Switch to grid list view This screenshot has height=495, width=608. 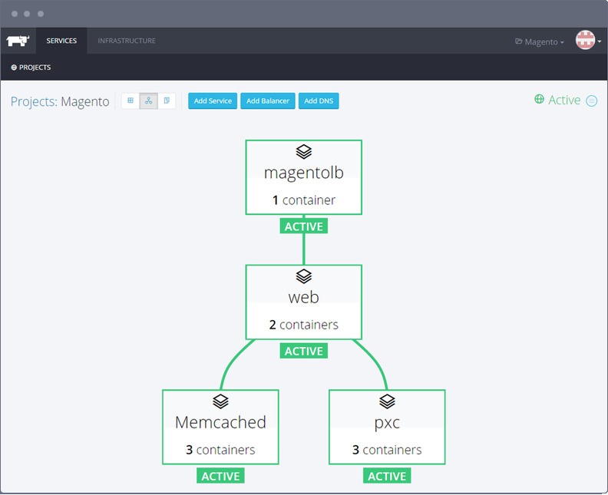click(x=131, y=101)
